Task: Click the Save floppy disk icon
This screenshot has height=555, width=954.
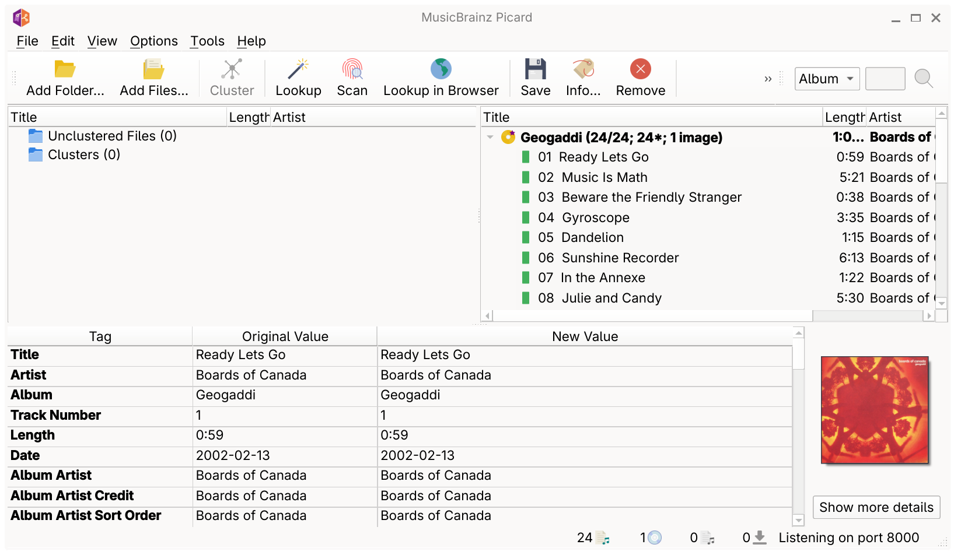Action: (535, 69)
